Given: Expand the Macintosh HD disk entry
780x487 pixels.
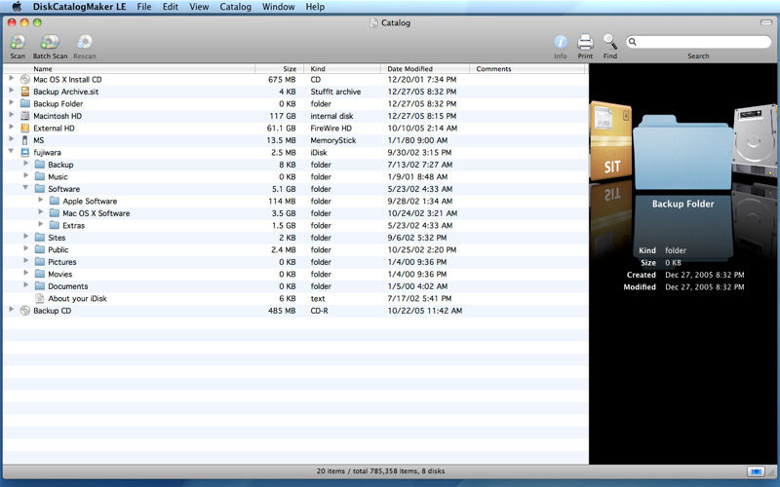Looking at the screenshot, I should coord(11,115).
